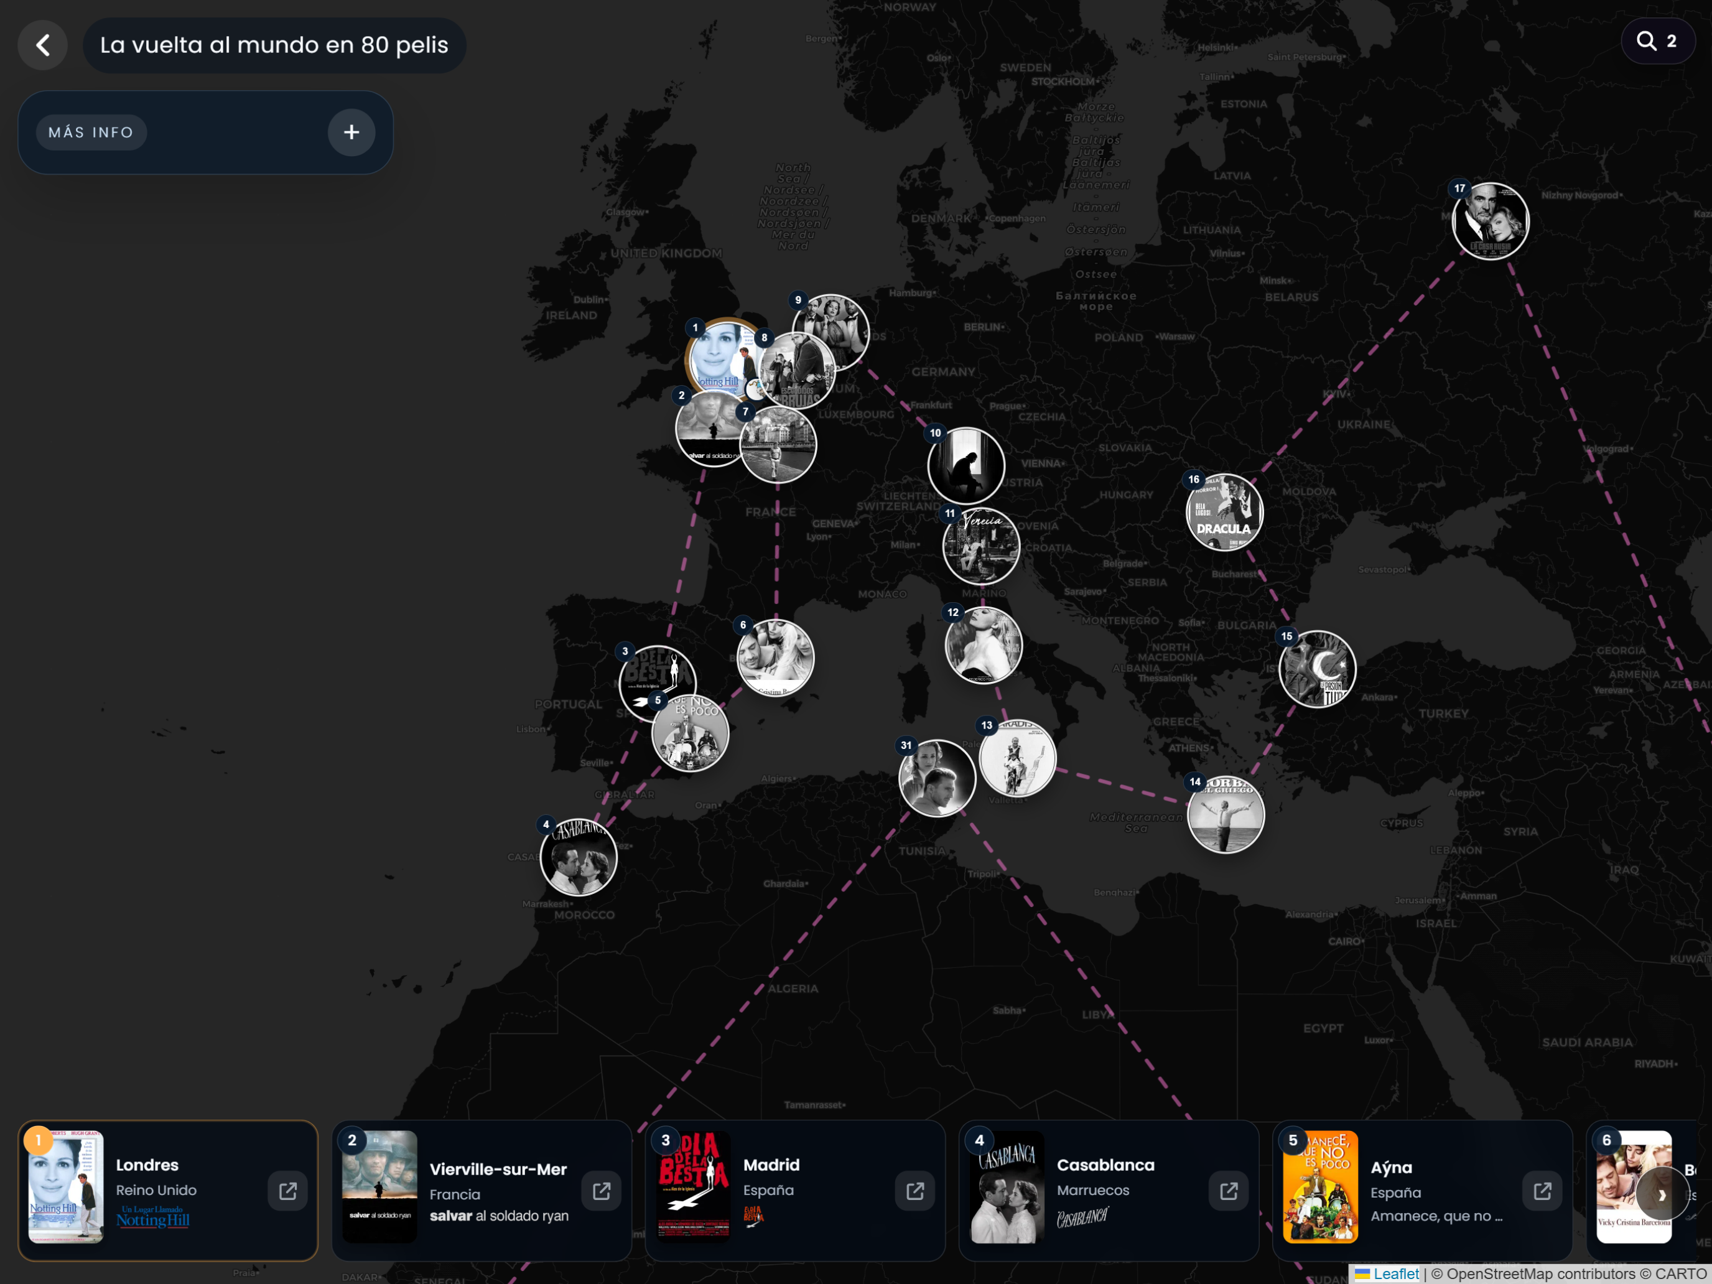Select map marker 4 Casablanca poster

tap(578, 857)
